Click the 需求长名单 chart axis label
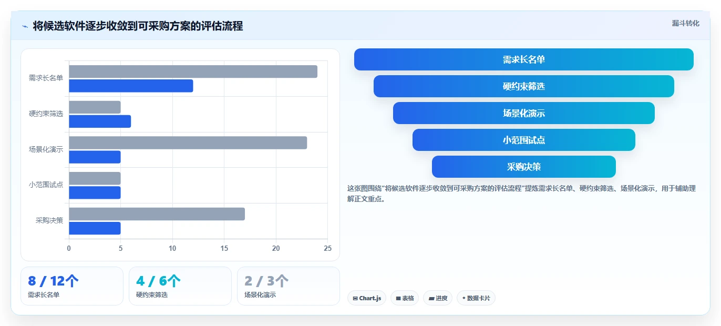The height and width of the screenshot is (326, 721). [46, 78]
